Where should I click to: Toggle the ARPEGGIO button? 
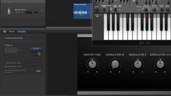[139, 9]
